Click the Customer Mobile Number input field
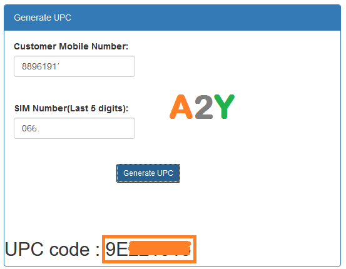The image size is (346, 269). (x=74, y=66)
